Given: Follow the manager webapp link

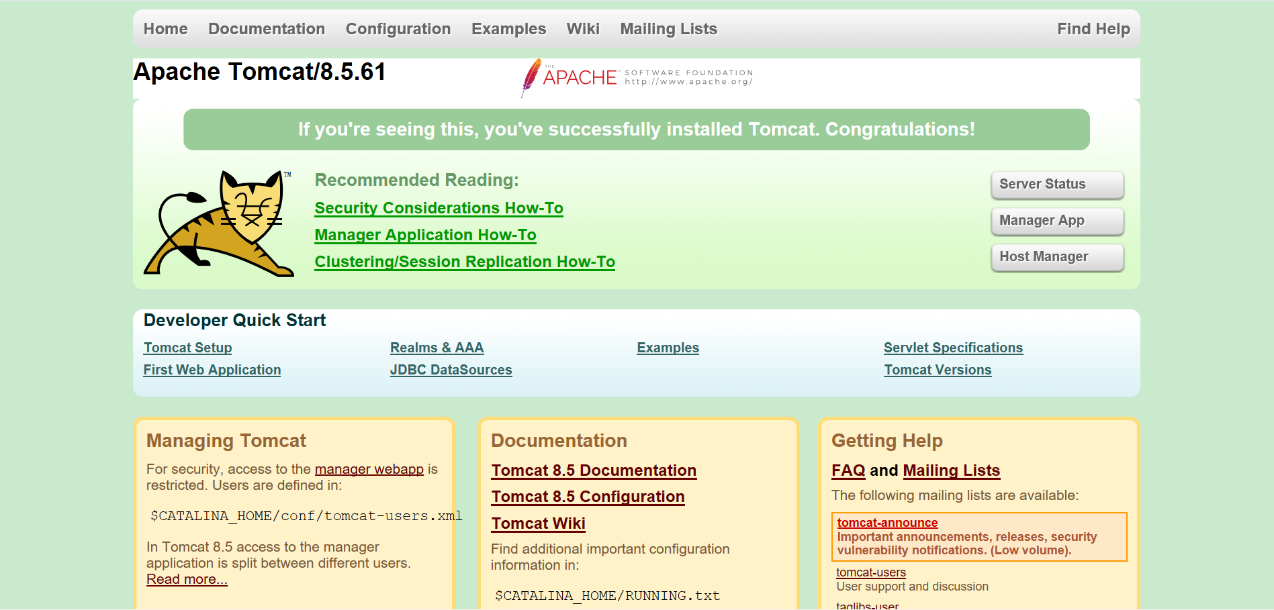Looking at the screenshot, I should pyautogui.click(x=369, y=469).
